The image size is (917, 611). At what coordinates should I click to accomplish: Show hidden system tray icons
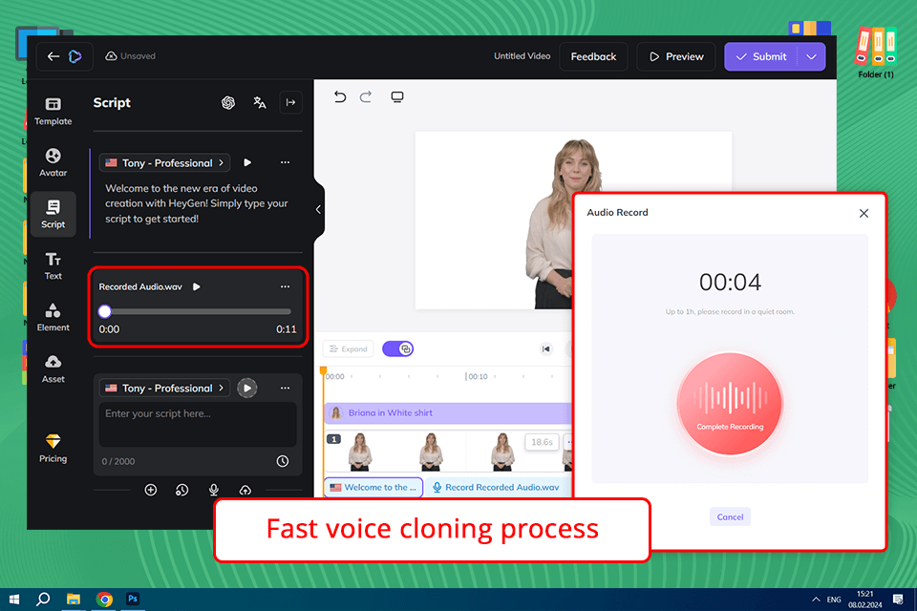pyautogui.click(x=816, y=600)
